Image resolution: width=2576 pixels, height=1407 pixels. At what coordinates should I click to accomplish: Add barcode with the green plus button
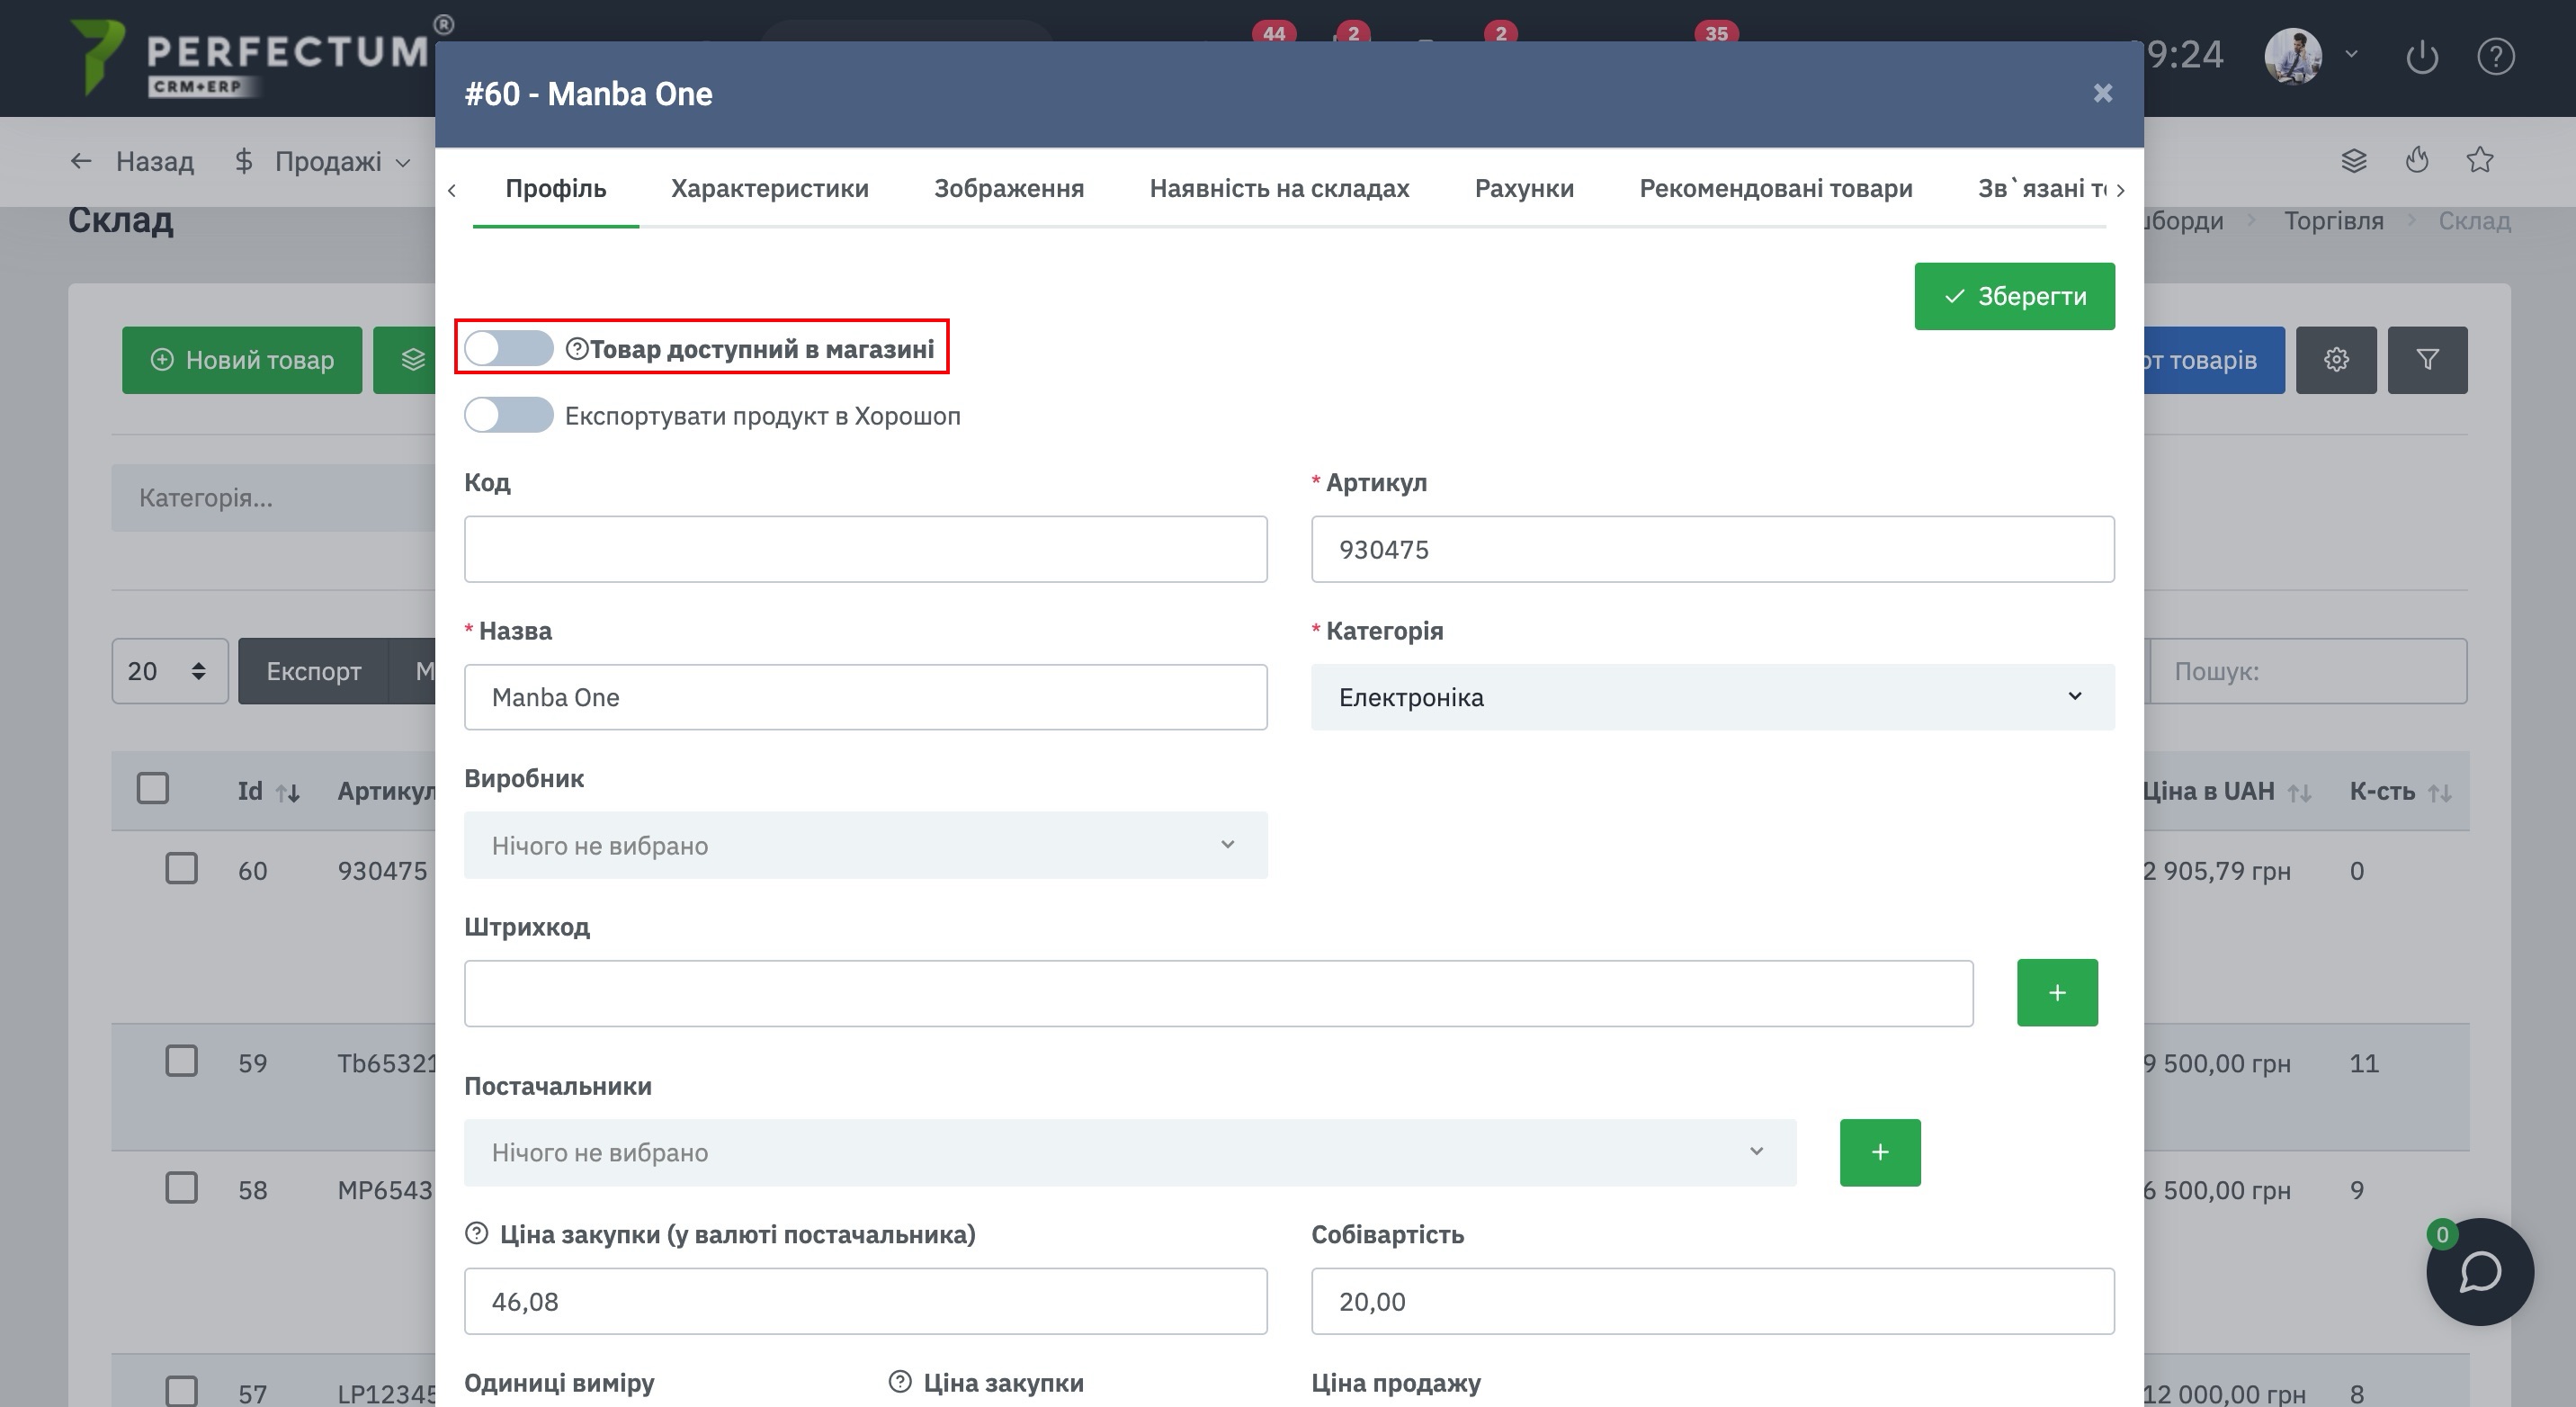(x=2057, y=993)
